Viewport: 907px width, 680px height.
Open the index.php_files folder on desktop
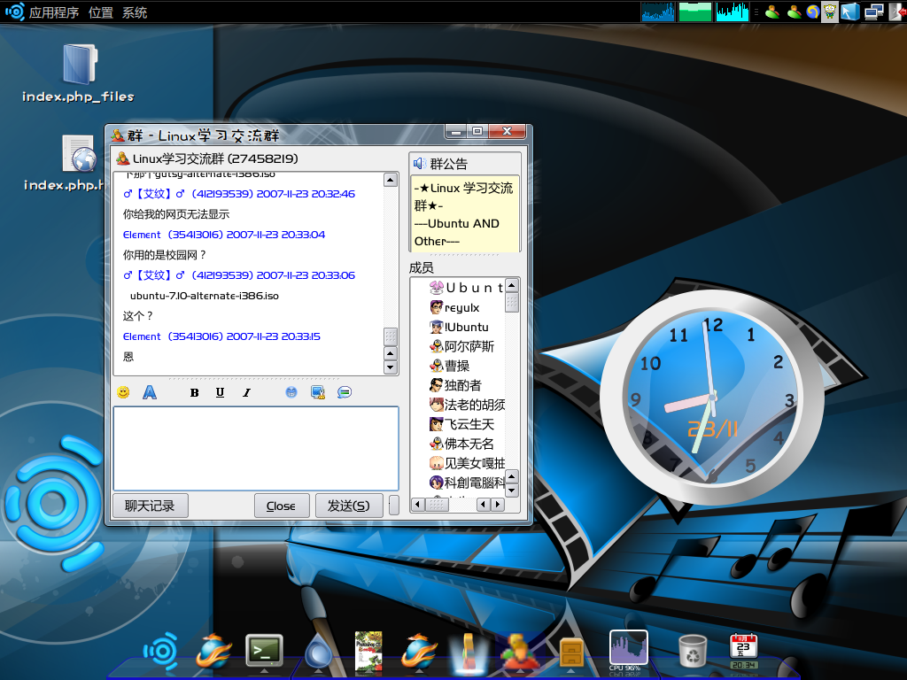[x=78, y=73]
